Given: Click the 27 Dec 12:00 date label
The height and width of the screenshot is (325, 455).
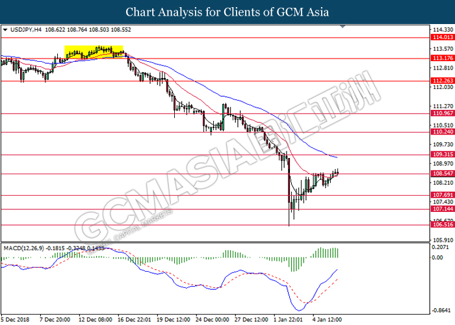Looking at the screenshot, I should [x=252, y=320].
